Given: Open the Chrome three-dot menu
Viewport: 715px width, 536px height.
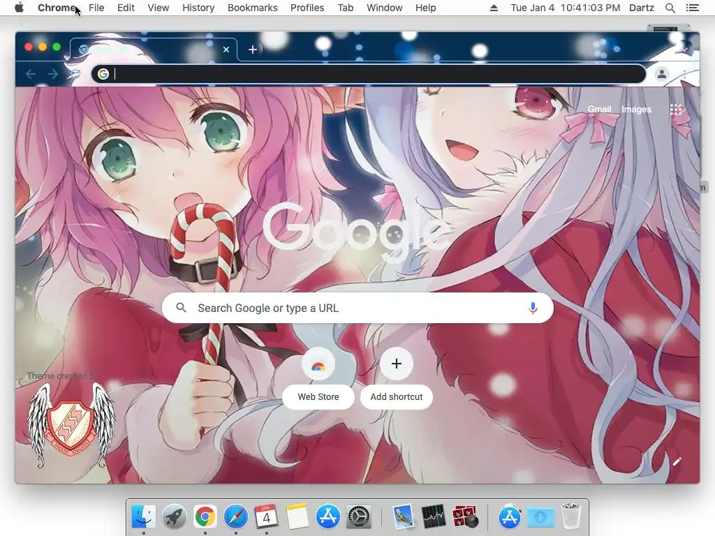Looking at the screenshot, I should click(x=684, y=74).
